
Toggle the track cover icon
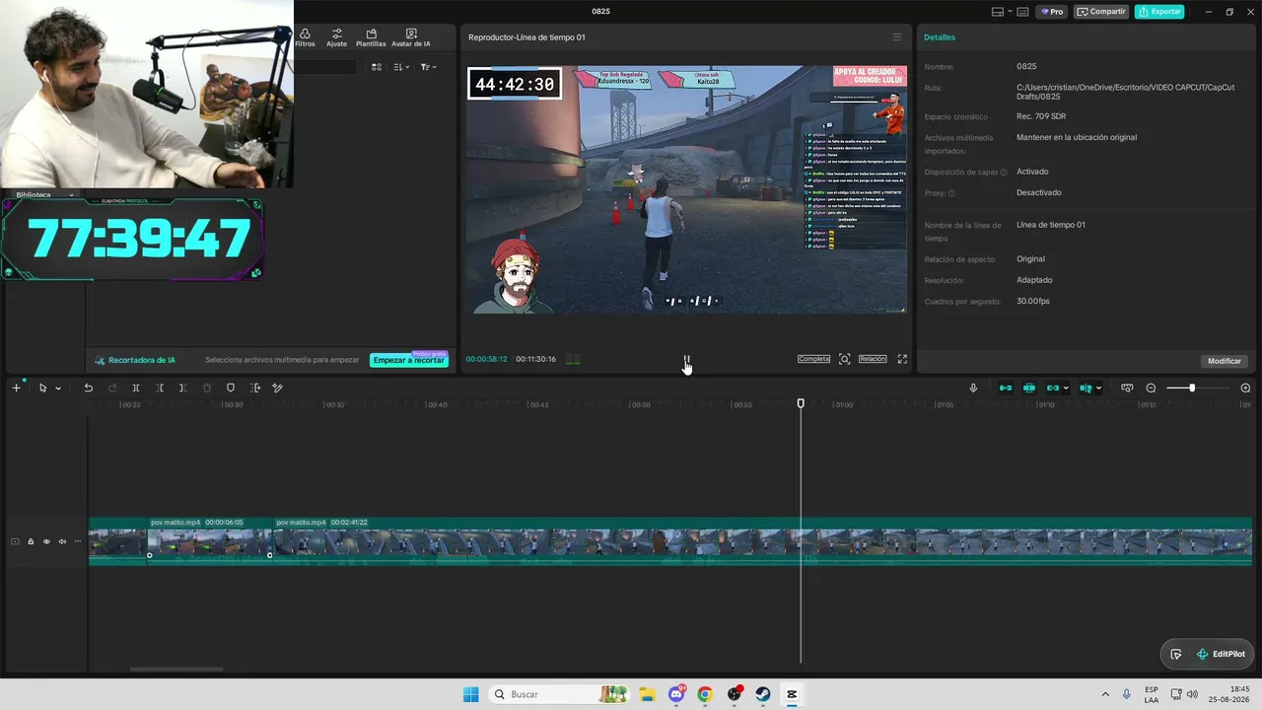[x=15, y=541]
